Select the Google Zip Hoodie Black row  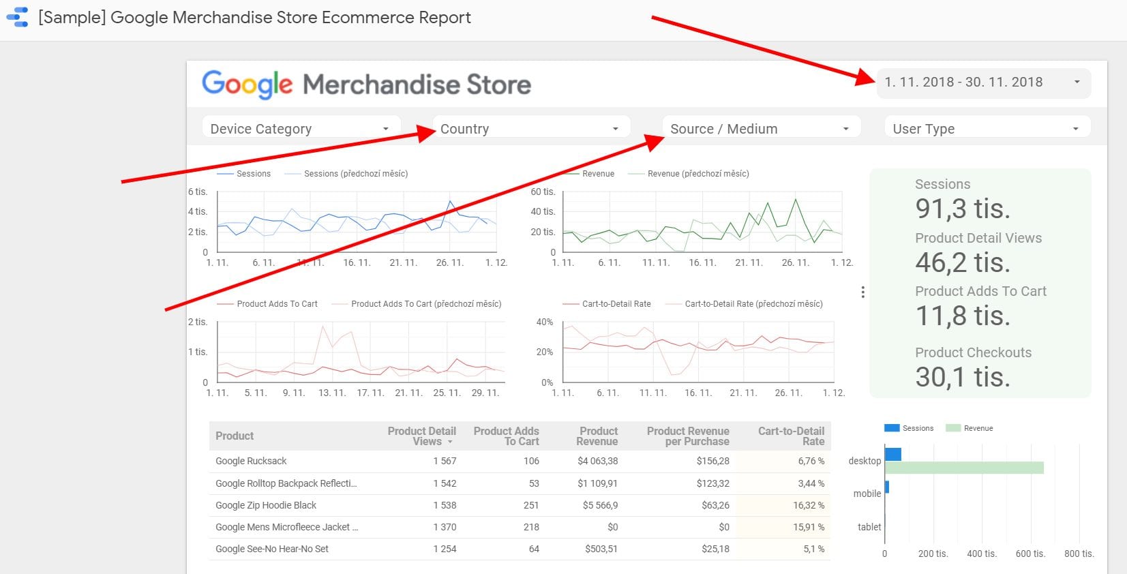tap(266, 505)
